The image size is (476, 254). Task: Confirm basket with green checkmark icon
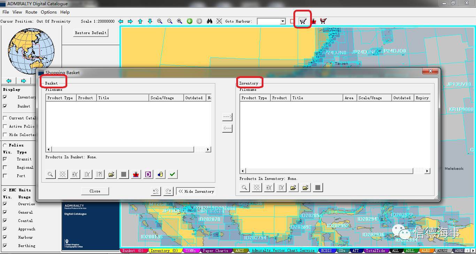pos(172,174)
